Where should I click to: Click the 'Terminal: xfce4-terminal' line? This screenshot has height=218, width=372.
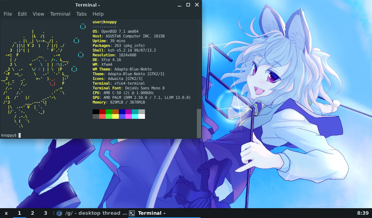[119, 84]
